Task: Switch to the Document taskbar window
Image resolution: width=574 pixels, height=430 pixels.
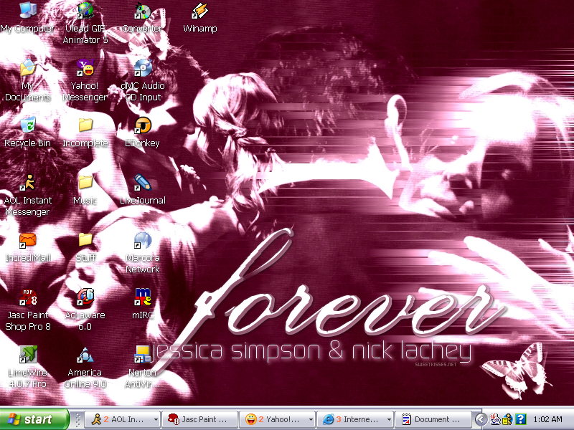Action: [x=433, y=419]
